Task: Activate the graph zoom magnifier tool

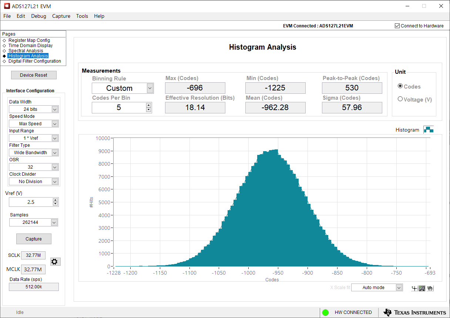Action: click(422, 288)
